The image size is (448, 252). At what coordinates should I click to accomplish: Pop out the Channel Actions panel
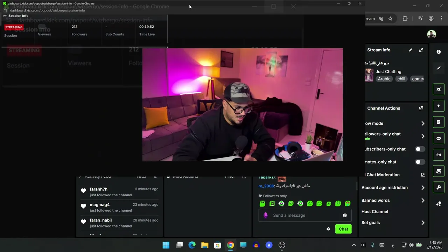point(421,108)
